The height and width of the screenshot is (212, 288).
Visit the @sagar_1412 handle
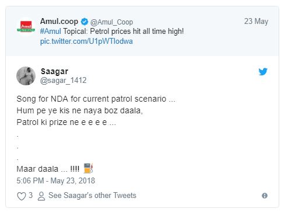click(64, 81)
